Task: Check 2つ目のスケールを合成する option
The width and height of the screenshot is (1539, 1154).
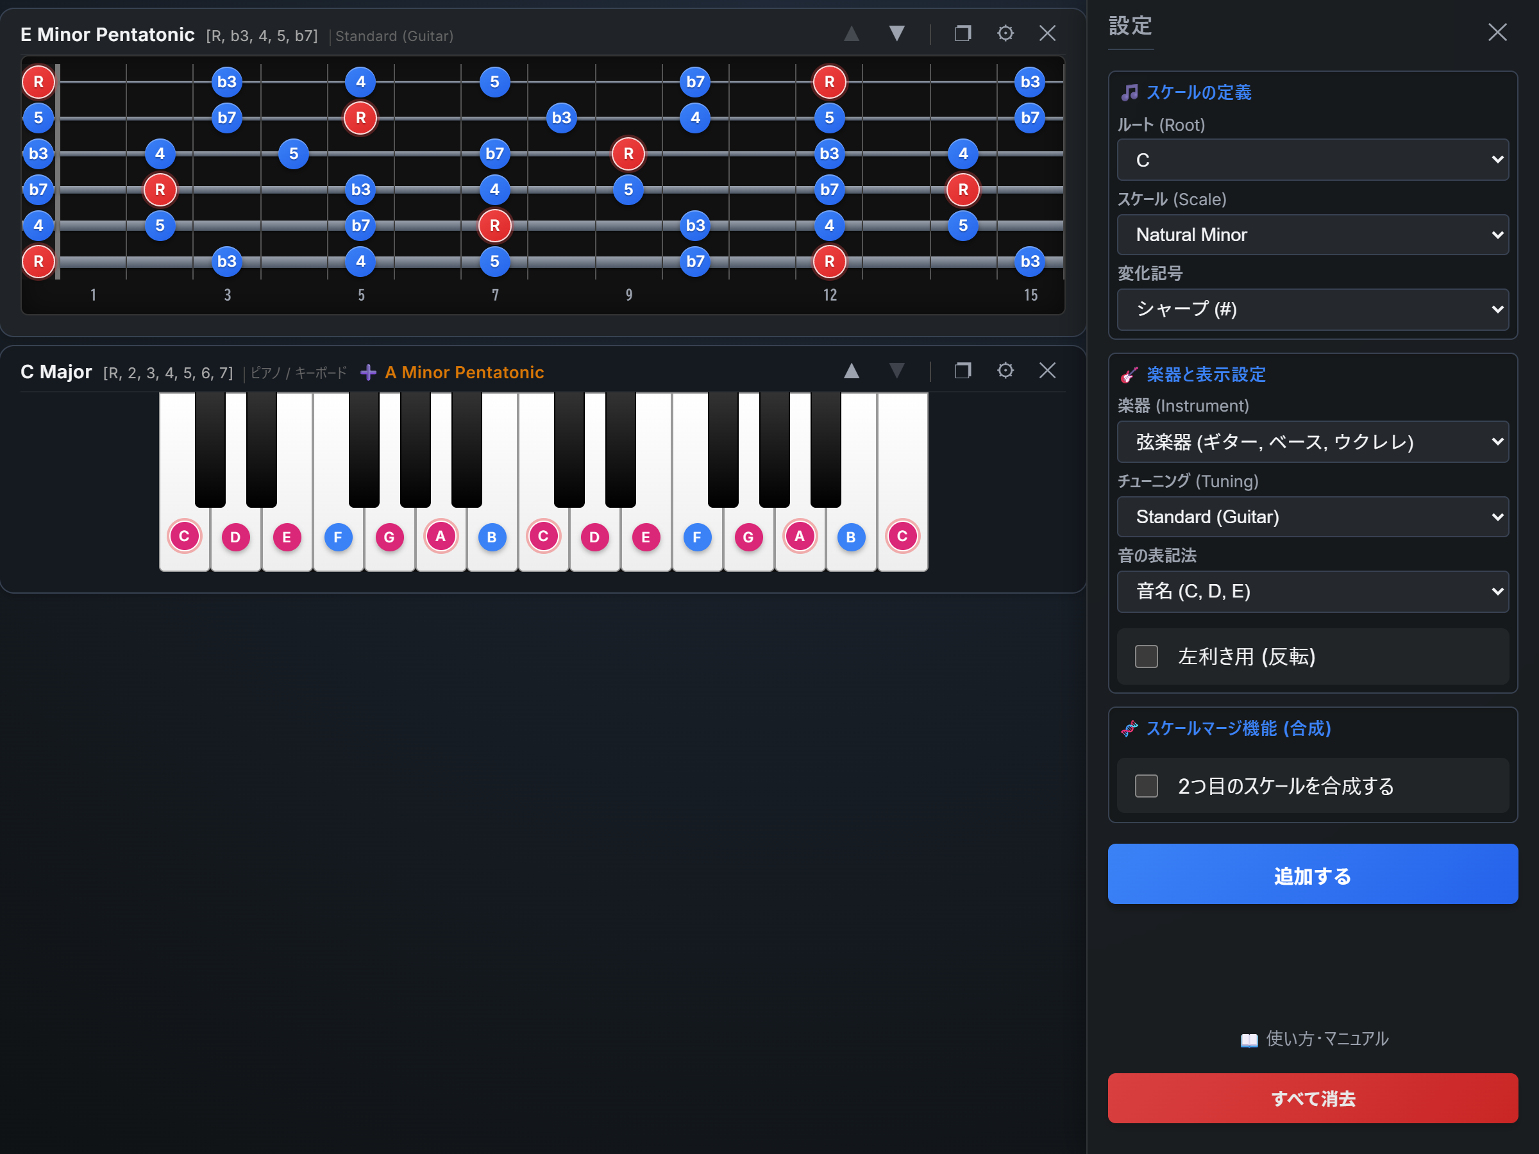Action: coord(1146,786)
